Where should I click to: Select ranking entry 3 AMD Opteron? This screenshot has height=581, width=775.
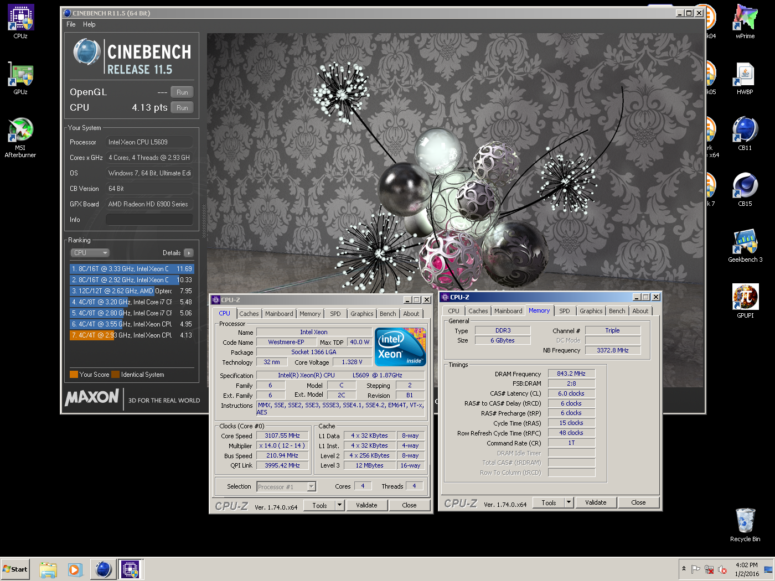pyautogui.click(x=132, y=291)
